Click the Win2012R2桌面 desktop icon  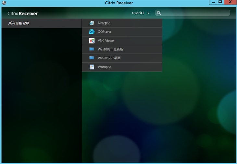click(92, 58)
